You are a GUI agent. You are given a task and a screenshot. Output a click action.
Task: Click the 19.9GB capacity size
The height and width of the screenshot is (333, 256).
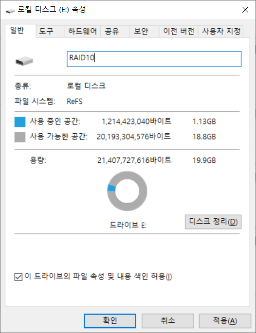click(x=204, y=160)
